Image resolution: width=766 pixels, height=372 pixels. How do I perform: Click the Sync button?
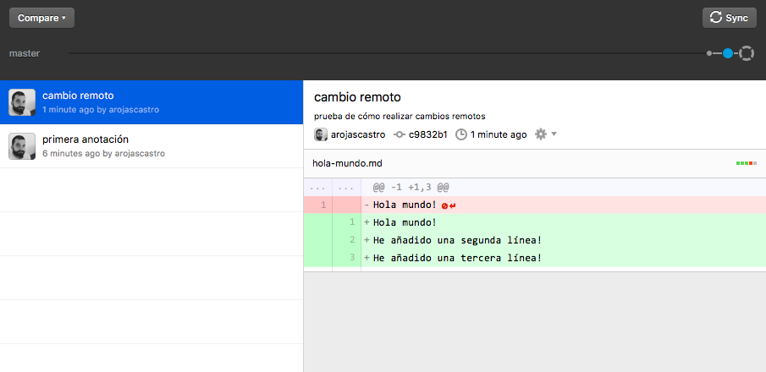click(729, 18)
